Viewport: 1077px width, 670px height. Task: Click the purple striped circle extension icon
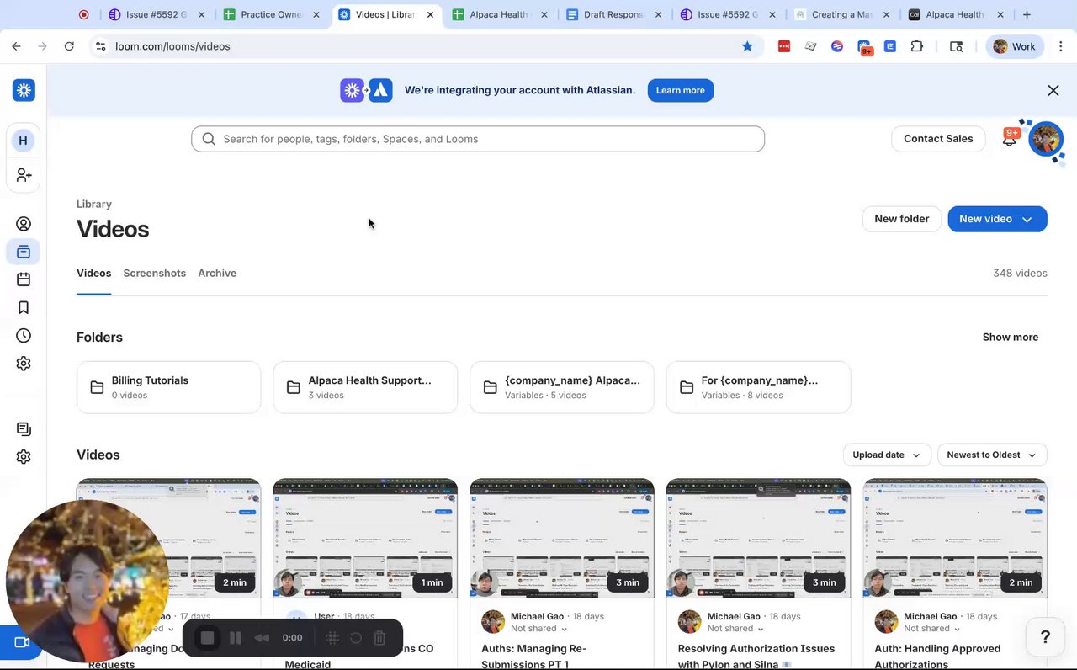(837, 46)
